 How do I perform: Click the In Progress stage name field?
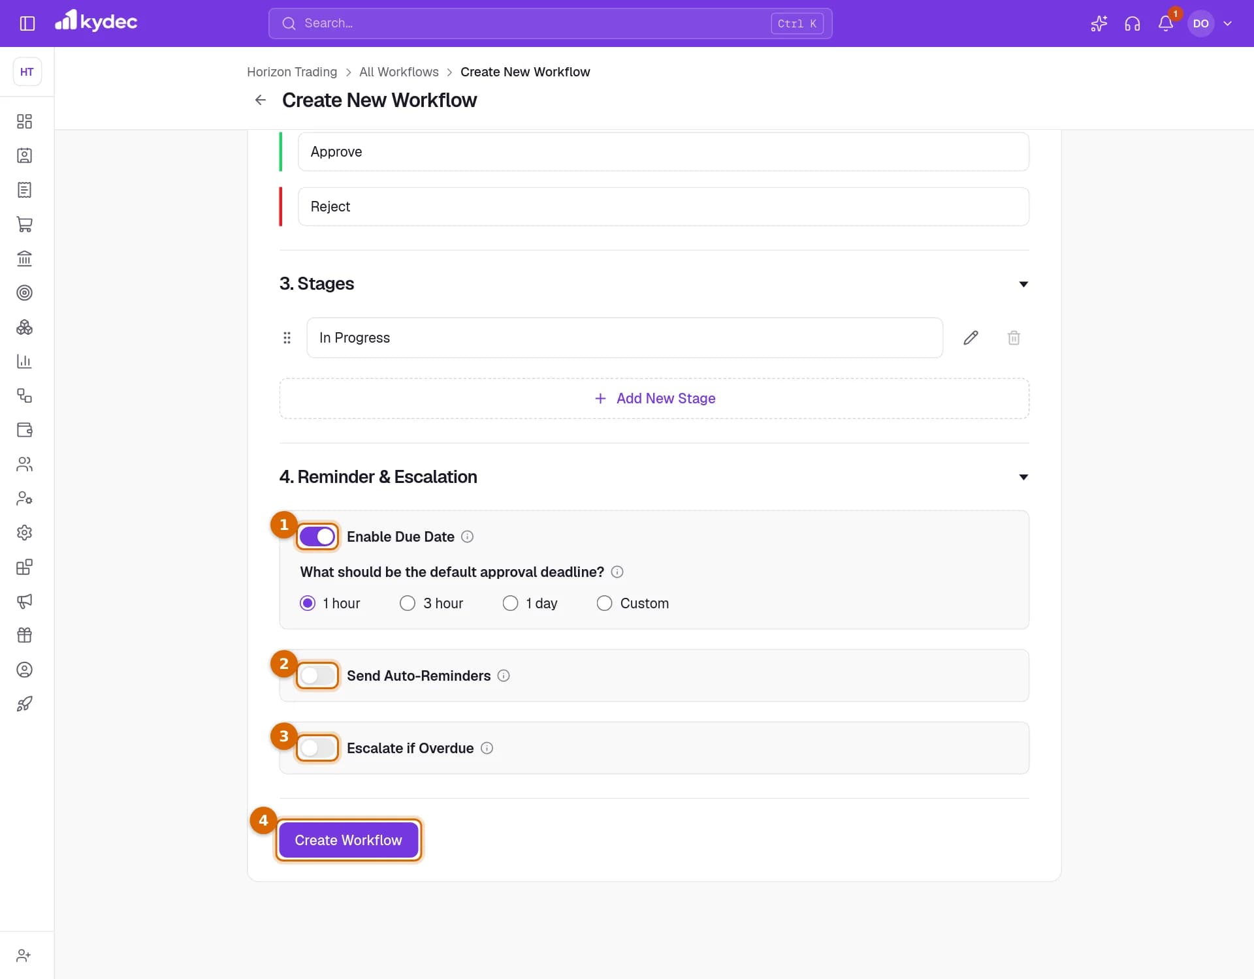point(624,337)
